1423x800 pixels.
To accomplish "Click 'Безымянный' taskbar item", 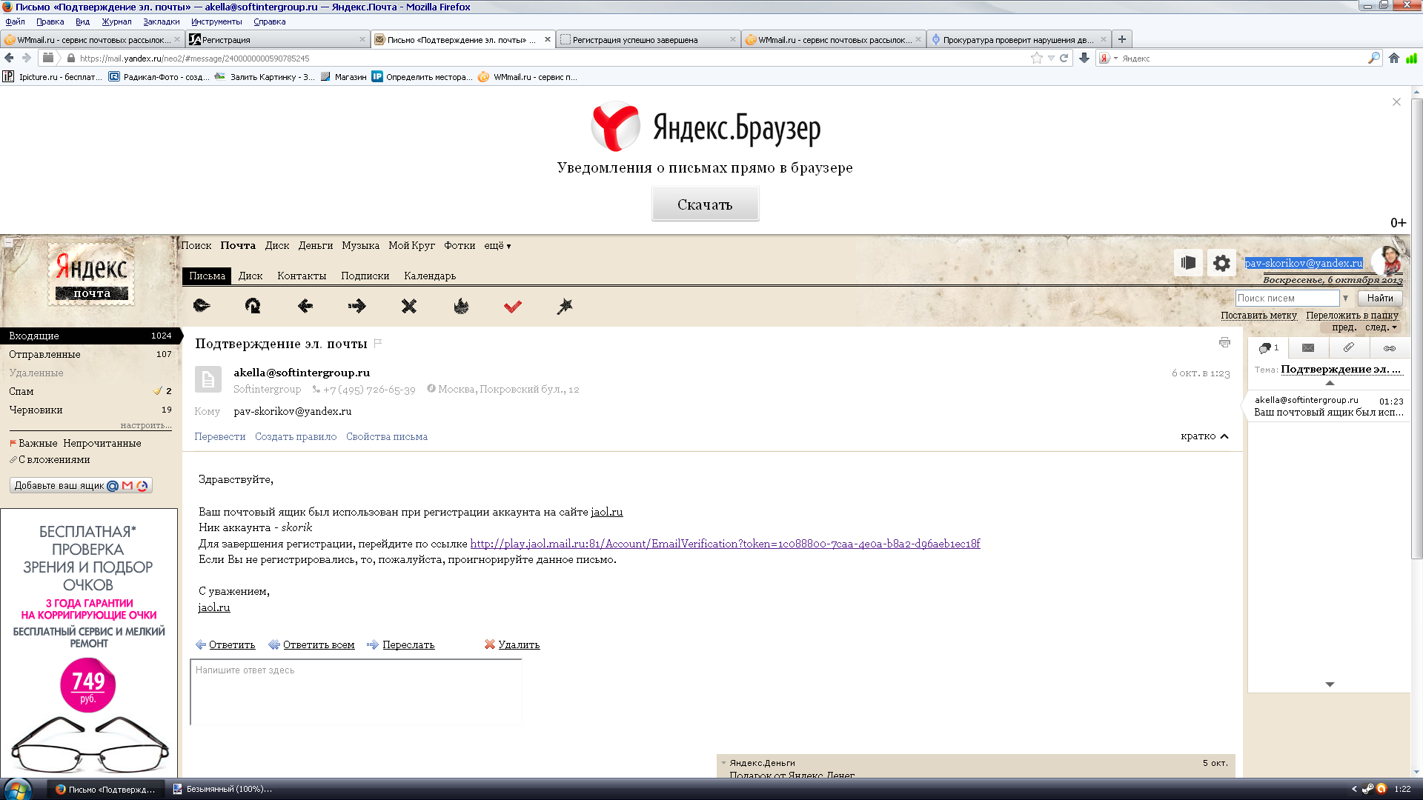I will [222, 789].
